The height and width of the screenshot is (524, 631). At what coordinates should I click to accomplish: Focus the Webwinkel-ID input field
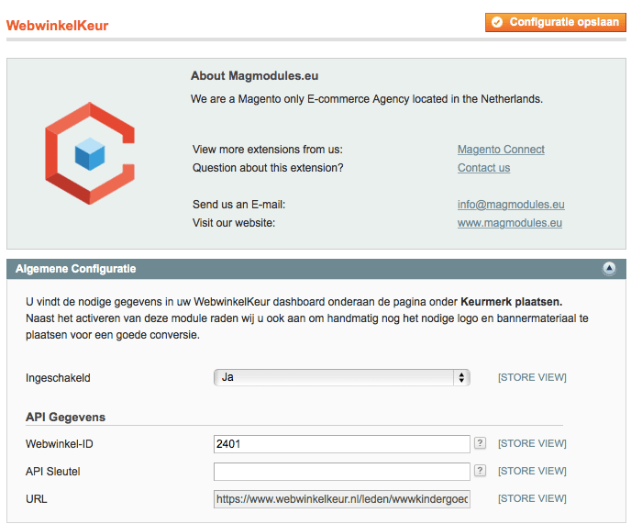pos(341,444)
